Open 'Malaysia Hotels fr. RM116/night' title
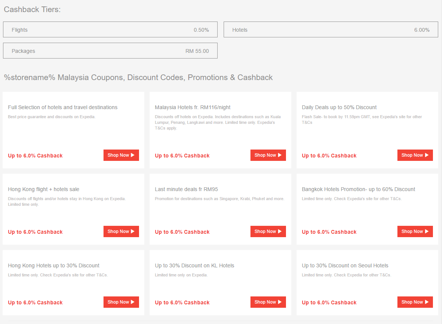The image size is (442, 324). 193,107
